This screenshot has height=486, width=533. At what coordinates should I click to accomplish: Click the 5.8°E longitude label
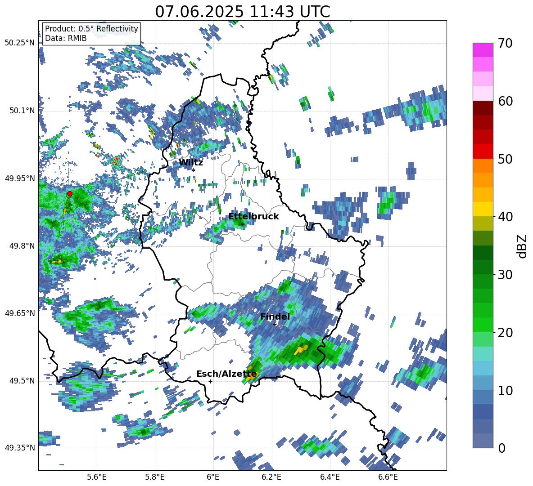click(x=155, y=477)
